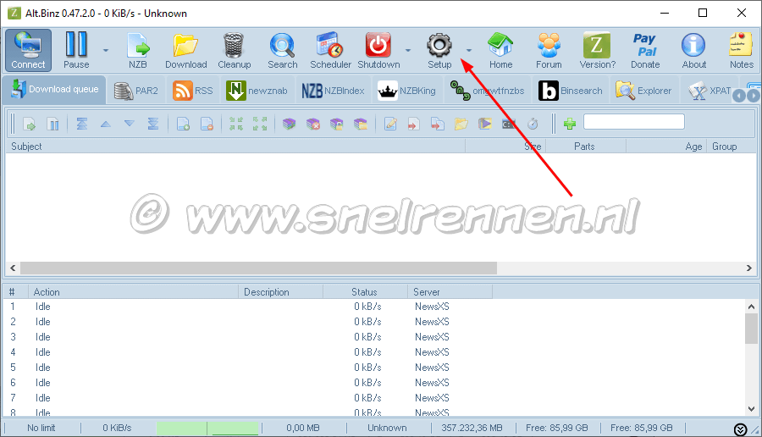Click single-page red arrow export icon
762x437 pixels.
413,124
